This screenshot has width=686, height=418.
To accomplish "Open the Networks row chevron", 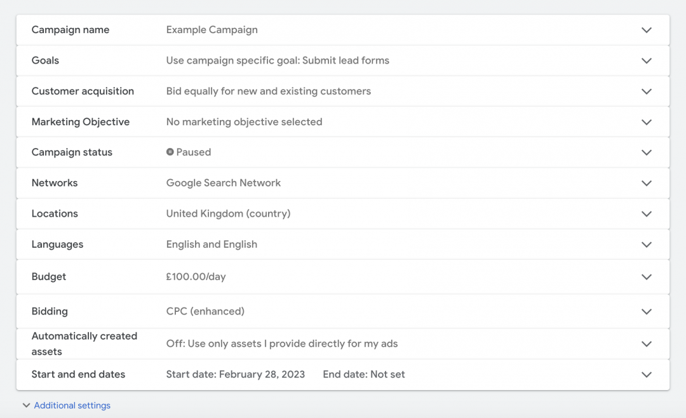I will pos(647,183).
